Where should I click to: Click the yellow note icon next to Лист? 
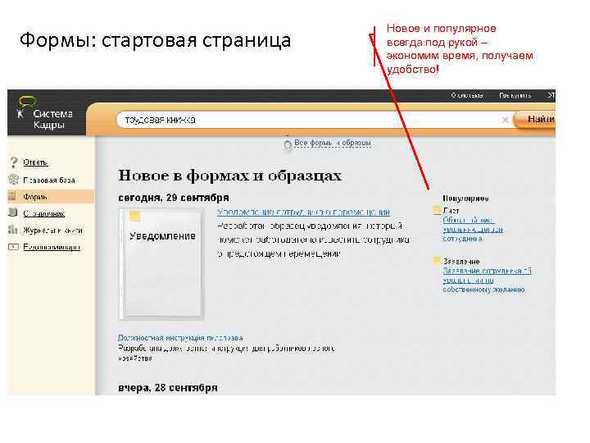click(x=437, y=210)
